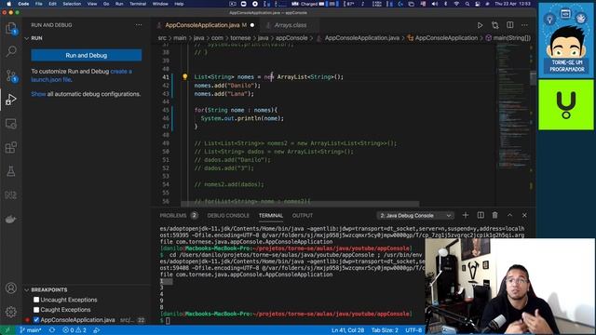Open the Accounts menu icon

coord(11,288)
